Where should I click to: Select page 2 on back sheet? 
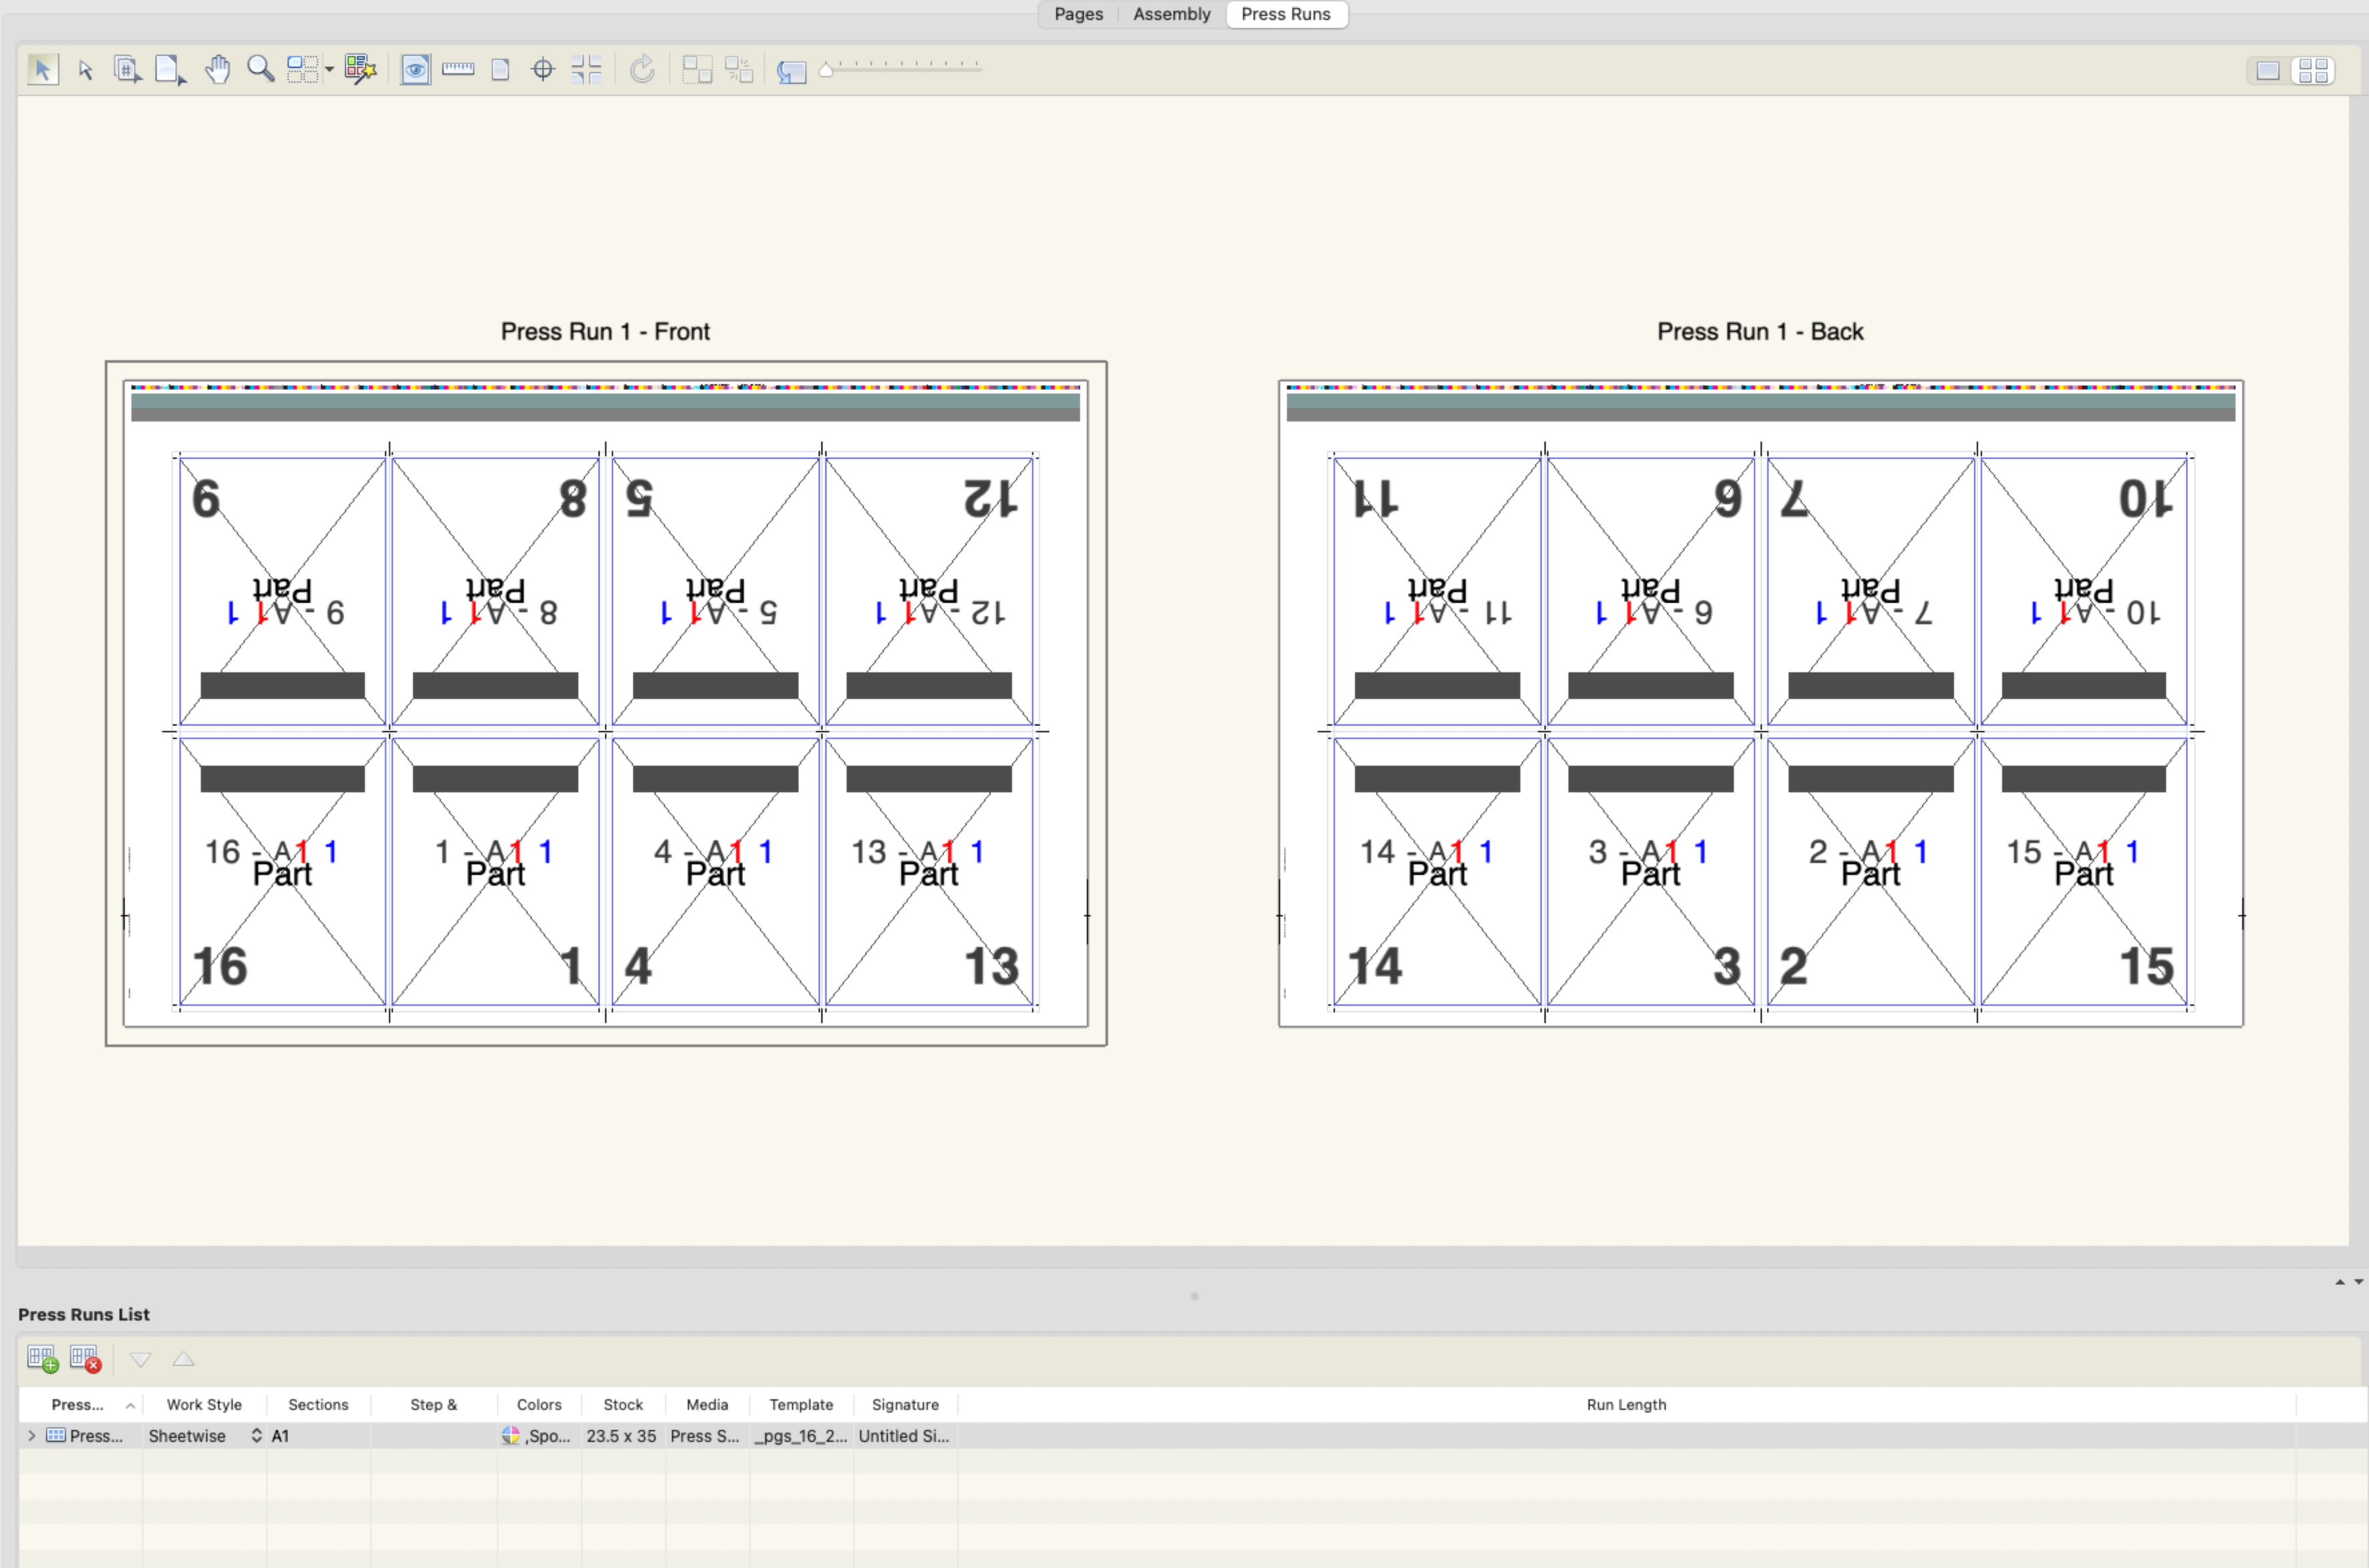[1870, 872]
